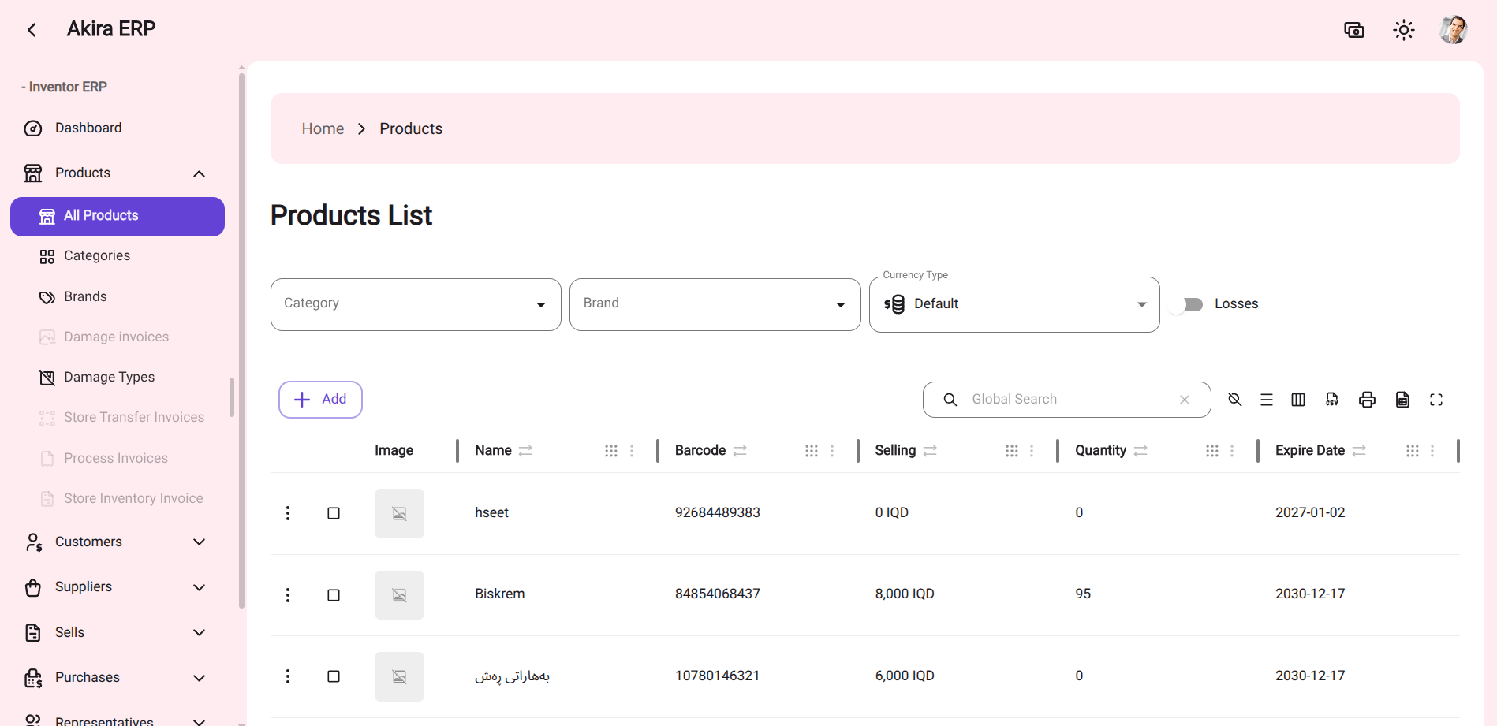
Task: Select All Products in sidebar
Action: click(118, 217)
